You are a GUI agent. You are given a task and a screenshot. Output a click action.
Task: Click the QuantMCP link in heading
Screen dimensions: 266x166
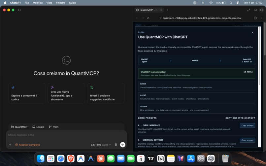pyautogui.click(x=85, y=73)
